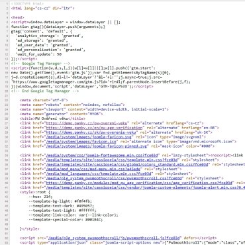Open the mod-menu.min.css link
The image size is (245, 245).
93,169
